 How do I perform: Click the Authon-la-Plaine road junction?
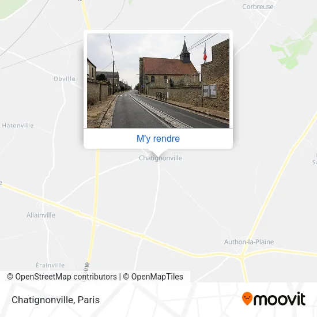click(241, 256)
